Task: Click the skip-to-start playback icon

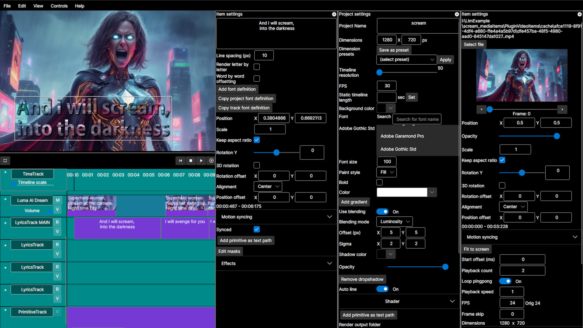Action: click(x=180, y=161)
